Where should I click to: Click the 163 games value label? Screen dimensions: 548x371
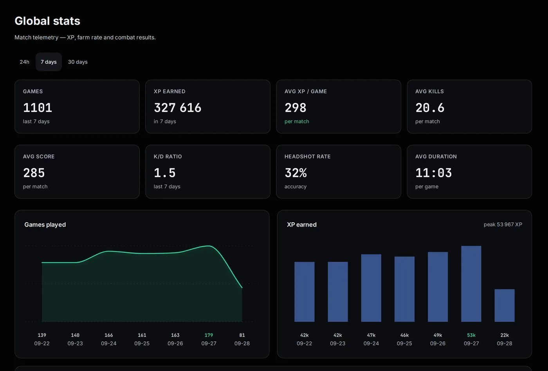[175, 335]
